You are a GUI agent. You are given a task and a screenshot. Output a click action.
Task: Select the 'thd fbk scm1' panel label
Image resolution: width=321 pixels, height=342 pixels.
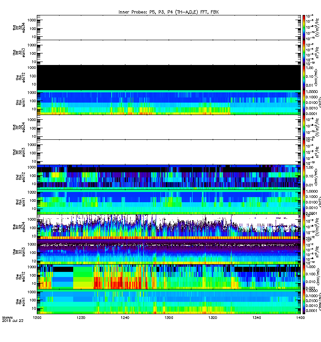(21, 202)
